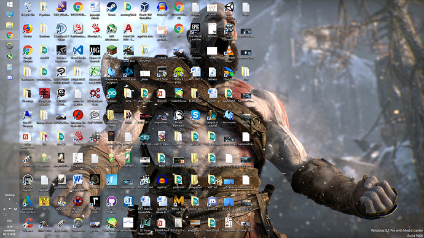The image size is (424, 238).
Task: Click the Windows Start button
Action: pyautogui.click(x=9, y=4)
